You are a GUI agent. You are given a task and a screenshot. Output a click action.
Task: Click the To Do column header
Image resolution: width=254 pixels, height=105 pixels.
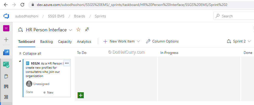[82, 53]
